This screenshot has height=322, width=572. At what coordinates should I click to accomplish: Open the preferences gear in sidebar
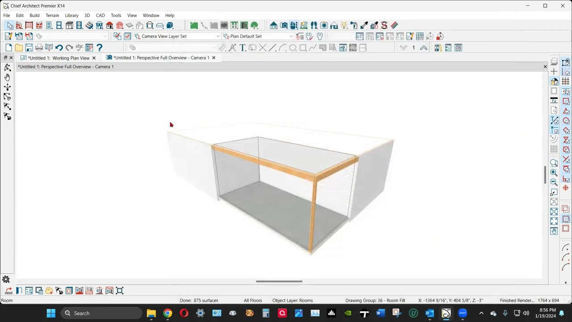click(x=6, y=280)
